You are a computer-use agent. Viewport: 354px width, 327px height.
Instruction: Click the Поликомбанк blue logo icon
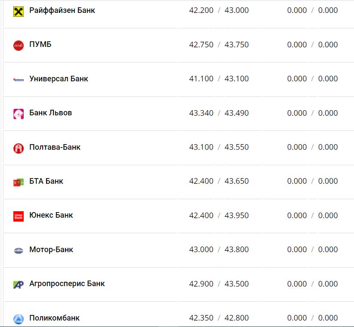click(x=19, y=319)
